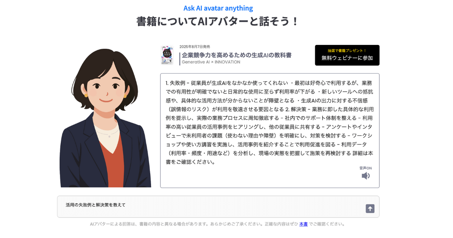
Task: Click the heading 書籍についてAIアバターと話そう!
Action: tap(218, 21)
